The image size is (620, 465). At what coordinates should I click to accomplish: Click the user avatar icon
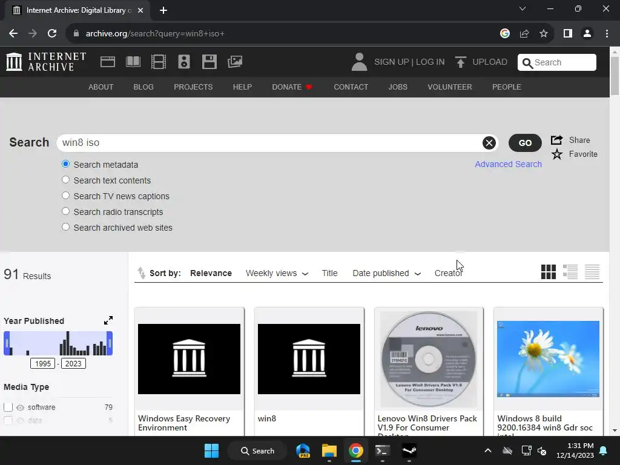tap(359, 62)
